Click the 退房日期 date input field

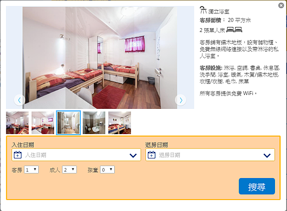(x=210, y=155)
